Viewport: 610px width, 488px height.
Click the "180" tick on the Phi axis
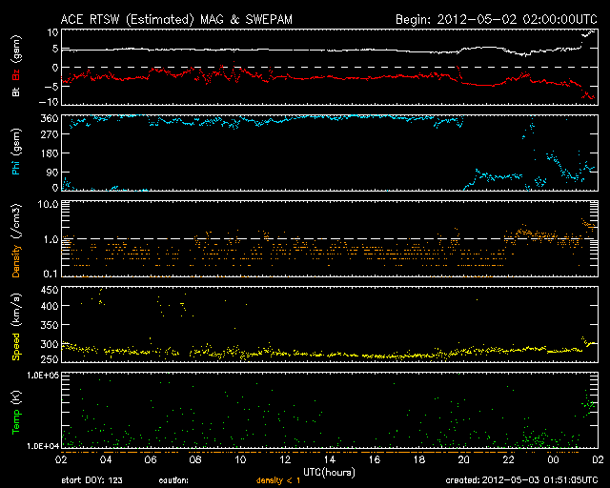51,152
